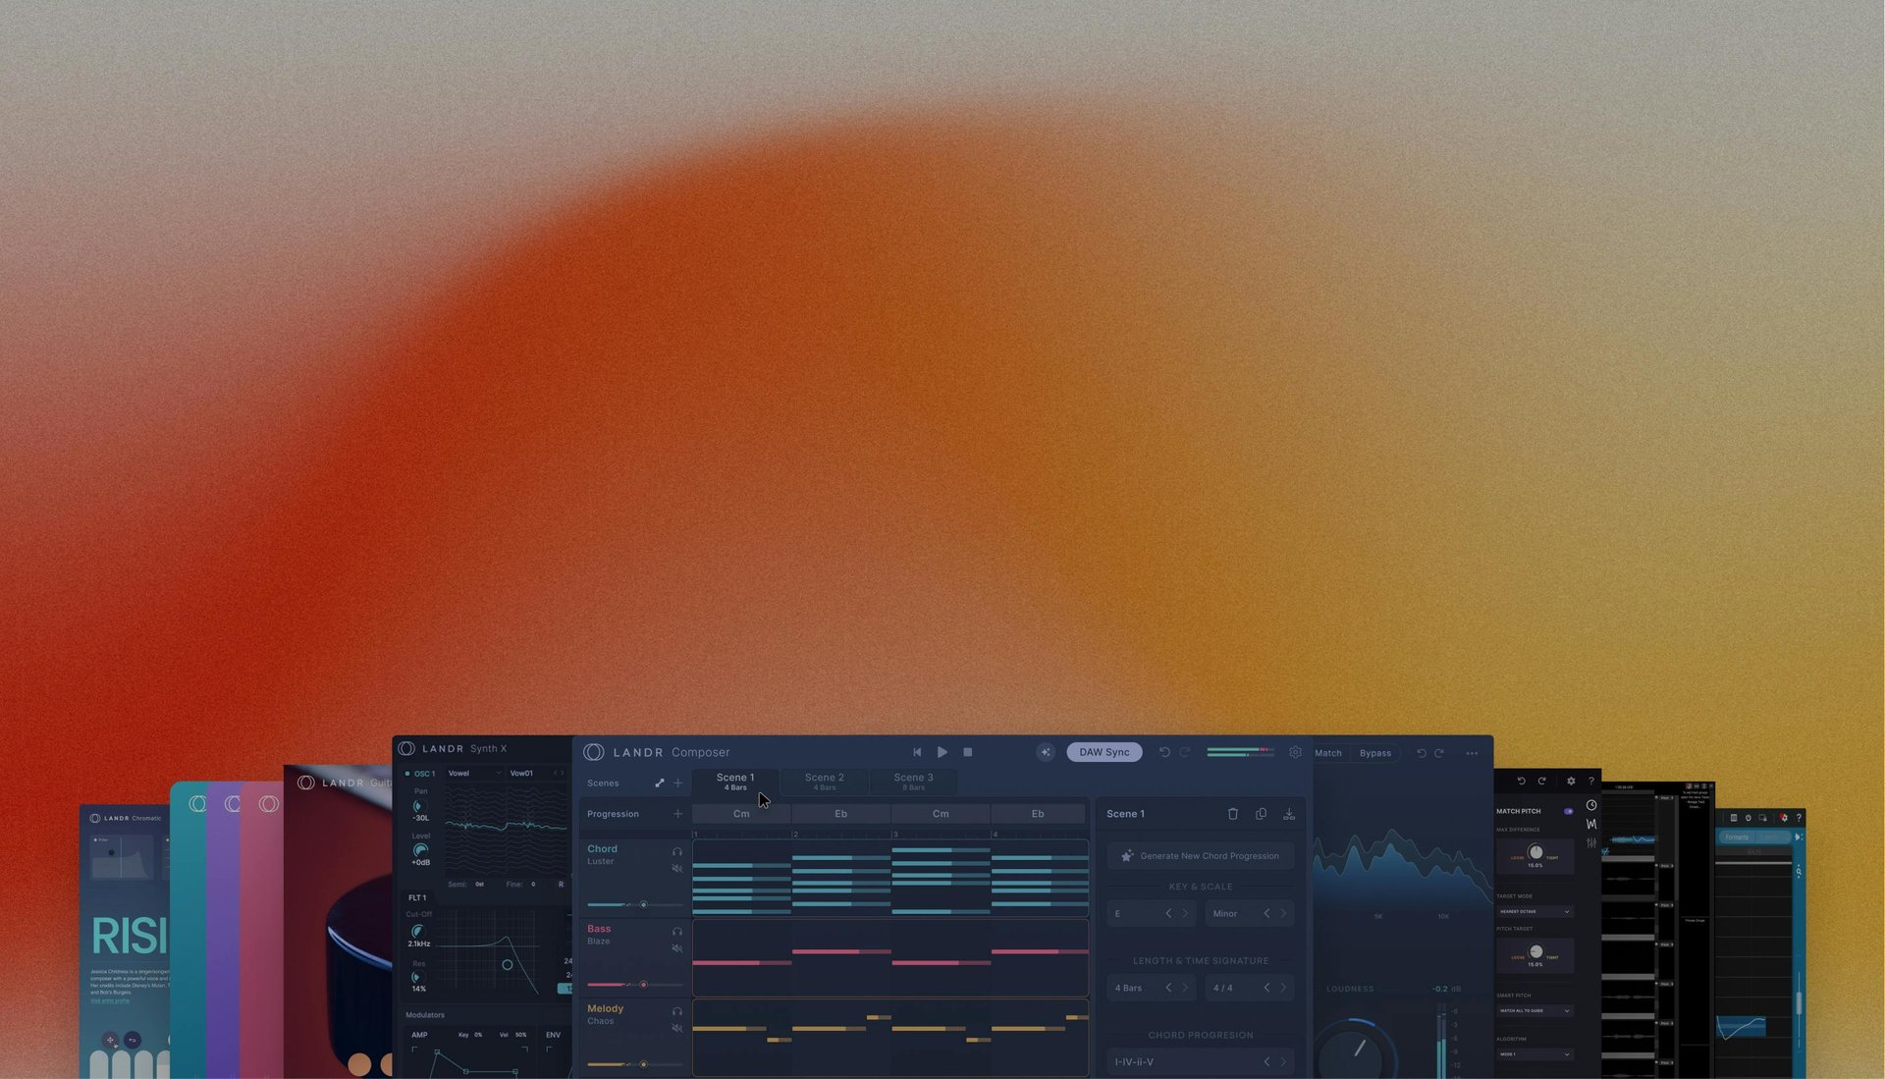The image size is (1885, 1079).
Task: Expand the Scenes view with the arrow icon
Action: coord(659,782)
